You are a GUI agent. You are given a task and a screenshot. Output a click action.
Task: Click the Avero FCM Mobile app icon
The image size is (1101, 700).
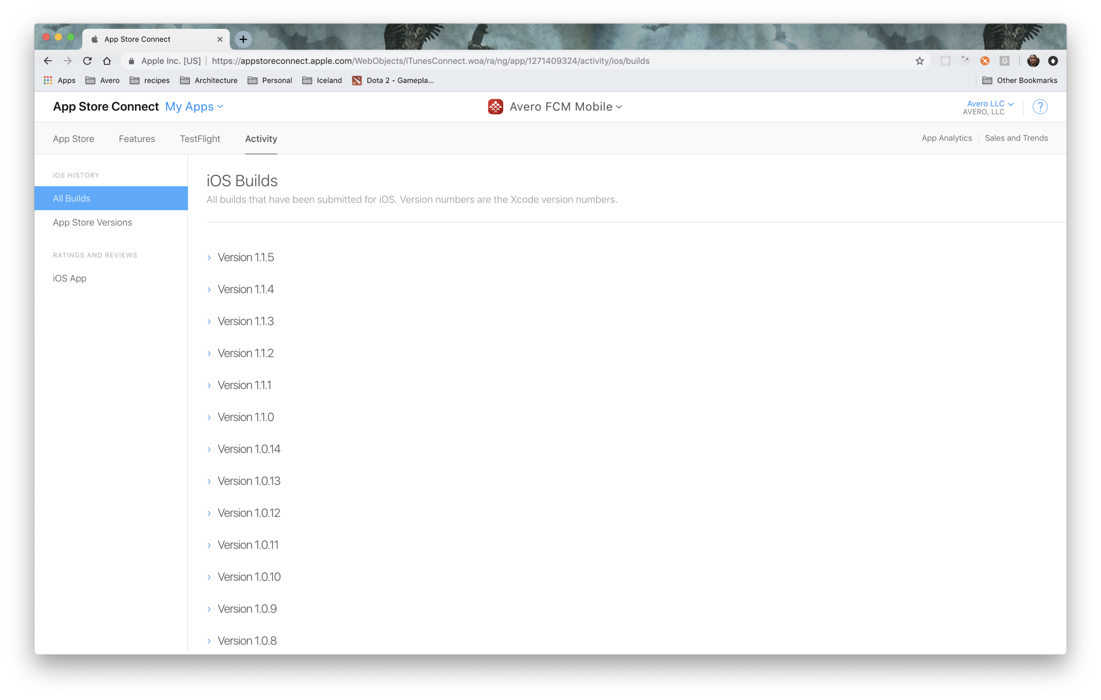point(495,107)
